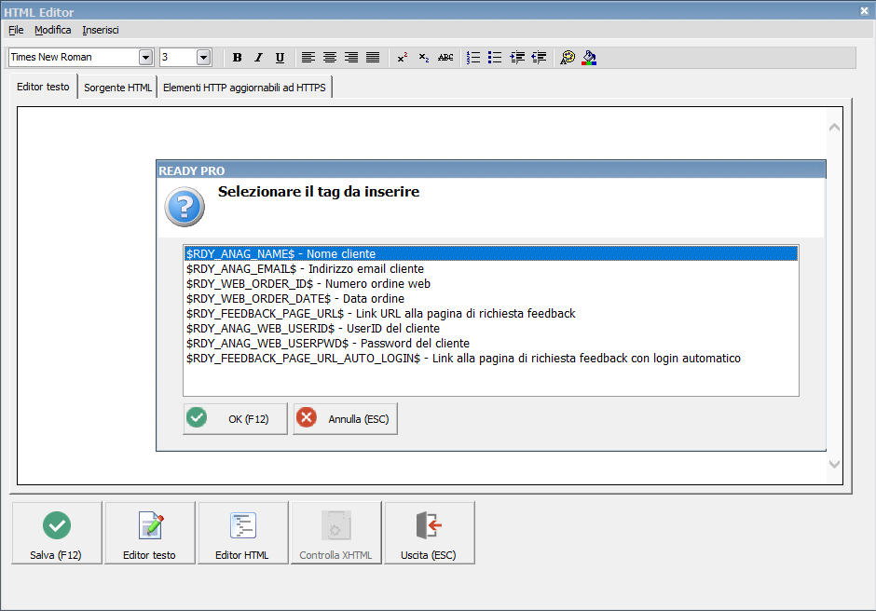Image resolution: width=876 pixels, height=611 pixels.
Task: Select $RDY_WEB_ORDER_ID$ - Numero ordine web
Action: click(491, 284)
